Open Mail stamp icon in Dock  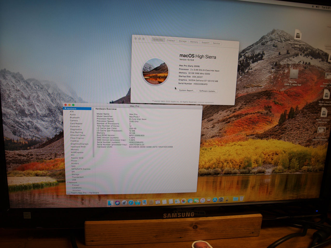click(144, 202)
